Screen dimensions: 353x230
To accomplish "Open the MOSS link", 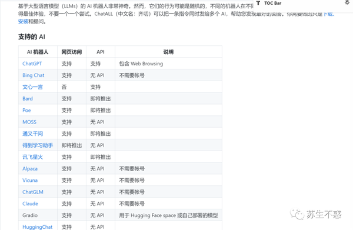I will pyautogui.click(x=29, y=122).
